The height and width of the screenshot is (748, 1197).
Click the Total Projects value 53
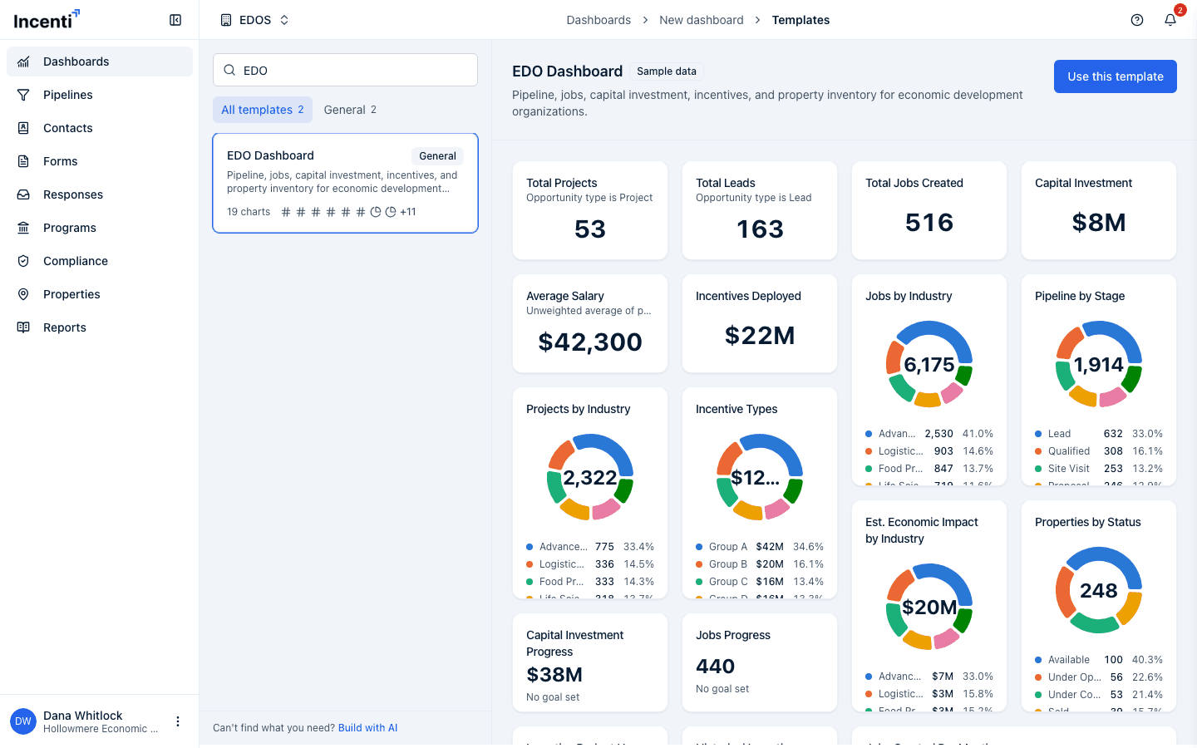point(590,229)
